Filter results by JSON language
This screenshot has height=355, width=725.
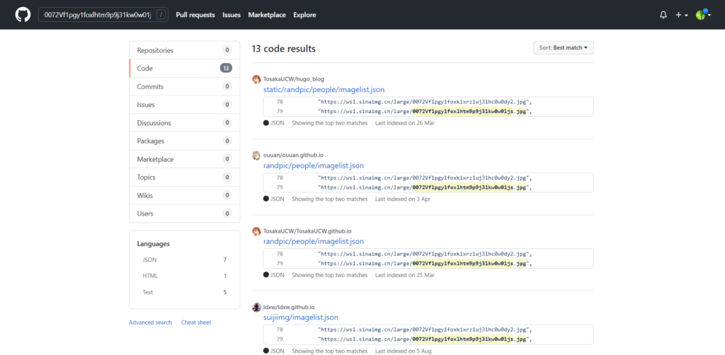(x=185, y=260)
